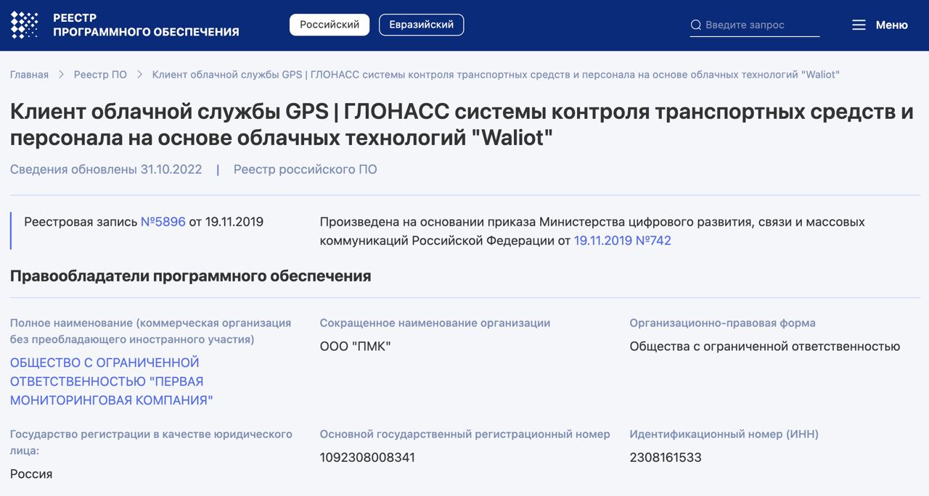Open the hamburger menu icon
This screenshot has width=929, height=496.
(859, 25)
